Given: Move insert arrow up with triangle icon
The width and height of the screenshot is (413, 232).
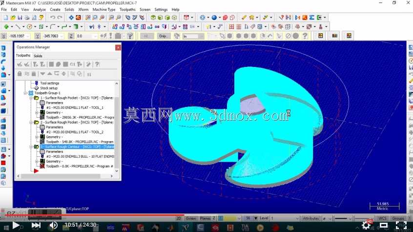Looking at the screenshot, I should click(x=49, y=74).
